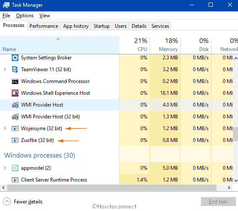This screenshot has width=238, height=211.
Task: Click the System Settings Broker gear icon
Action: pos(15,58)
